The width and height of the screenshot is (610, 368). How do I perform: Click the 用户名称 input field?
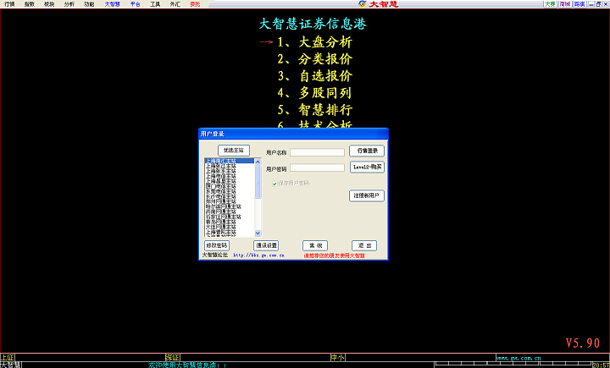pyautogui.click(x=317, y=152)
